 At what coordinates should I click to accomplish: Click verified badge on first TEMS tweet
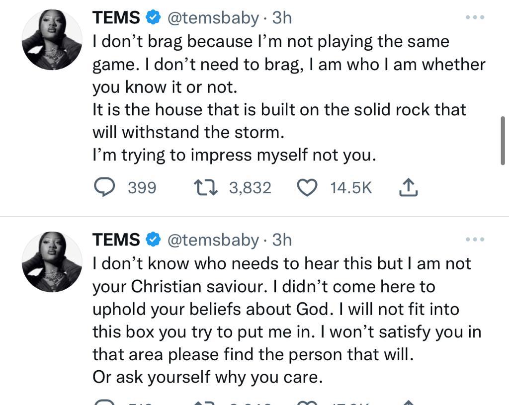point(153,18)
